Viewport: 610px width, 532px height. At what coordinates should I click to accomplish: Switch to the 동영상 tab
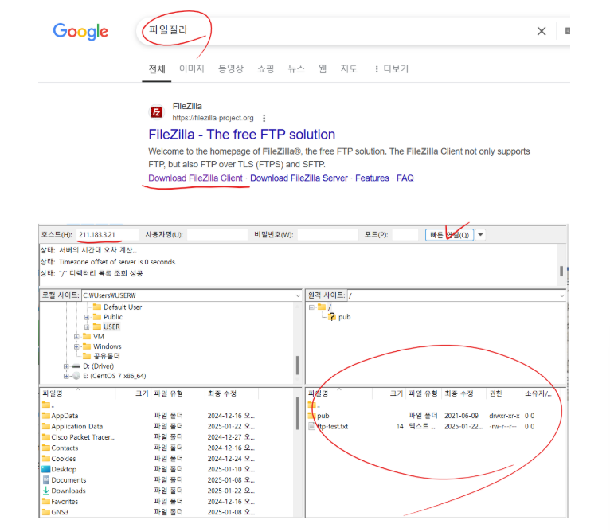tap(231, 68)
